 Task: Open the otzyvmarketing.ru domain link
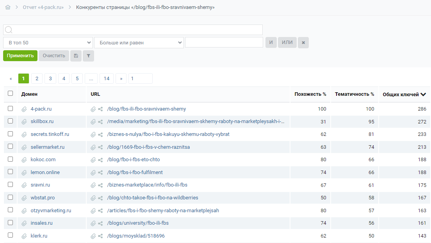(51, 210)
